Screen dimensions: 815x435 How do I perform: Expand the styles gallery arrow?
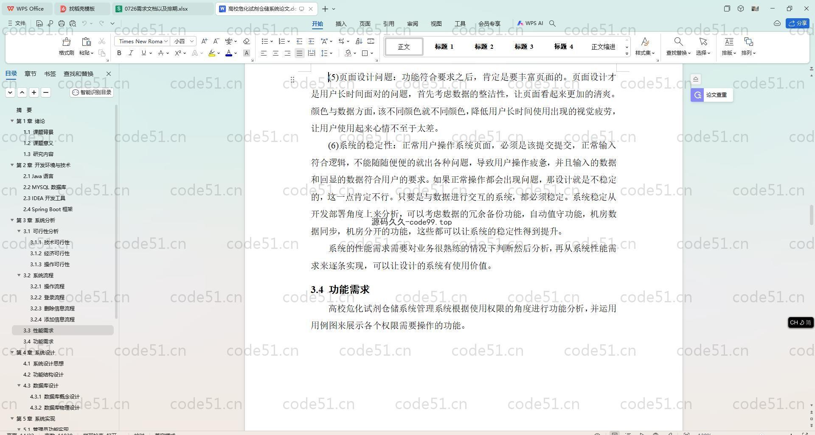[x=627, y=53]
